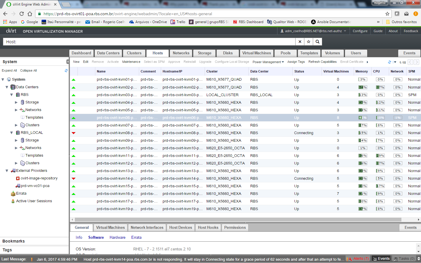Collapse the External Providers node
Image resolution: width=421 pixels, height=263 pixels.
point(7,171)
